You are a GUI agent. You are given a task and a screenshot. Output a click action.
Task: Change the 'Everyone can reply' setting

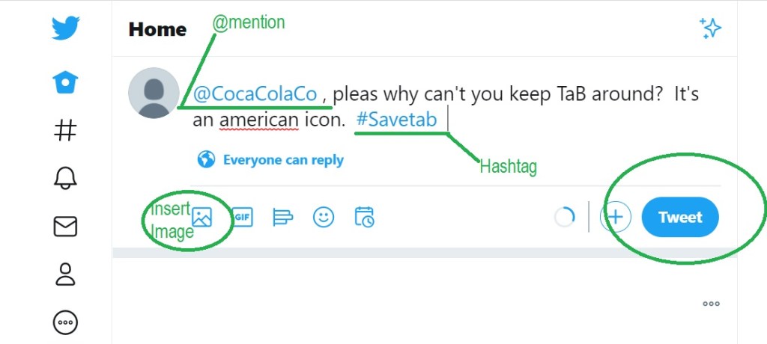pyautogui.click(x=271, y=159)
